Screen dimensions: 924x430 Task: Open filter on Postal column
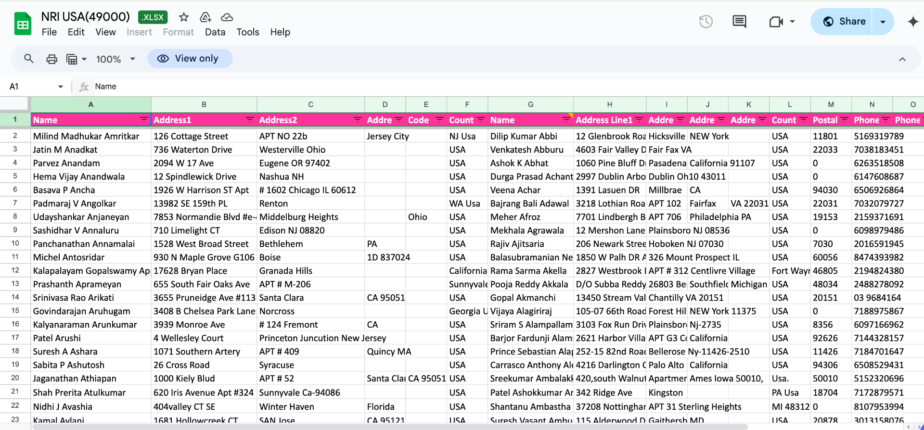click(x=845, y=119)
